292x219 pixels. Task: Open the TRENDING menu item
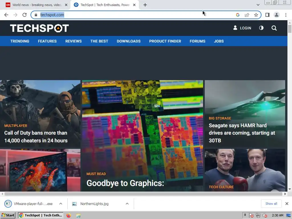(x=20, y=41)
